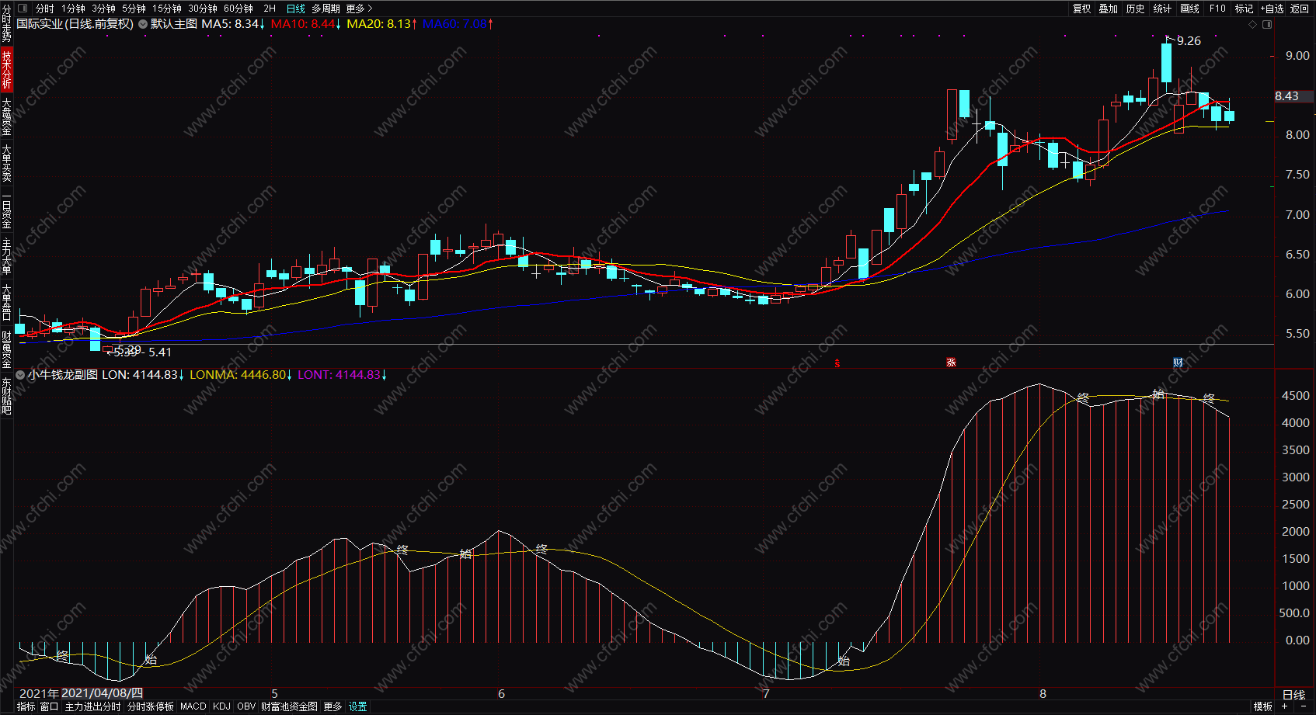Open 大单盘口 sidebar tab
The image size is (1316, 715).
pos(6,303)
